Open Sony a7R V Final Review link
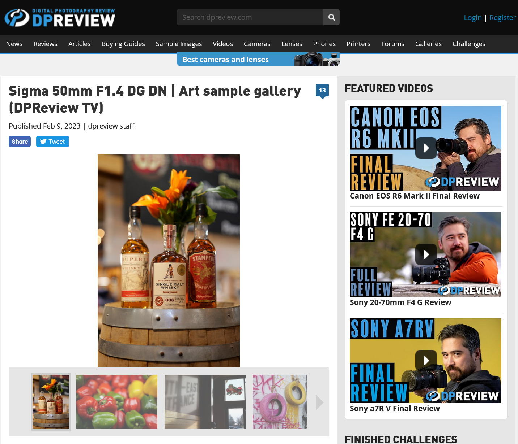 pos(395,409)
